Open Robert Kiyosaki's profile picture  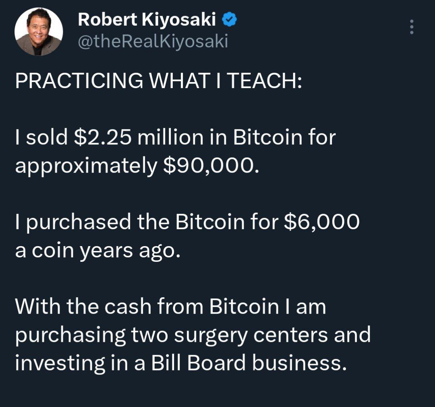tap(39, 32)
